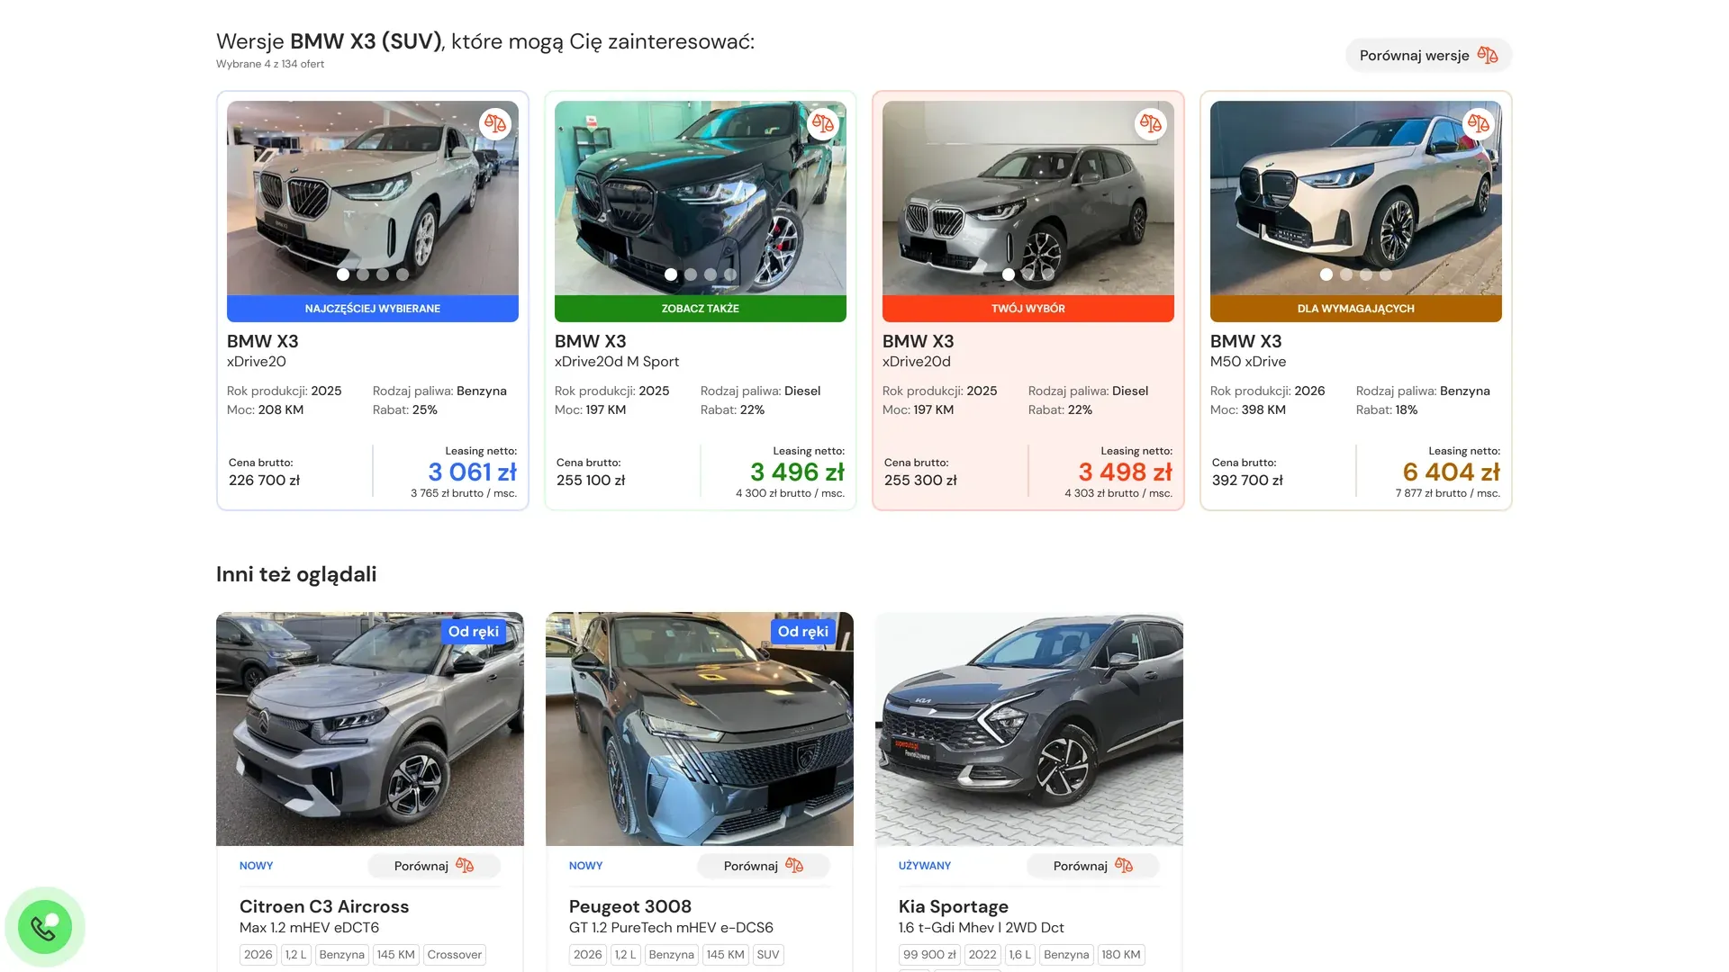Open Citroen C3 Aircross photo
Screen dimensions: 1729x972
click(x=370, y=729)
